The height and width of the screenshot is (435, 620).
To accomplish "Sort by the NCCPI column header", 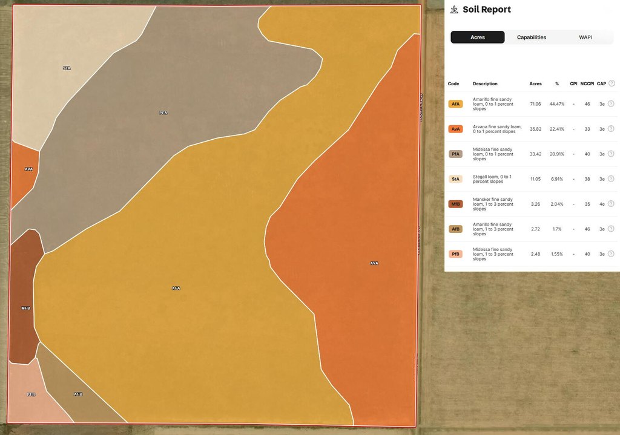I will tap(585, 83).
